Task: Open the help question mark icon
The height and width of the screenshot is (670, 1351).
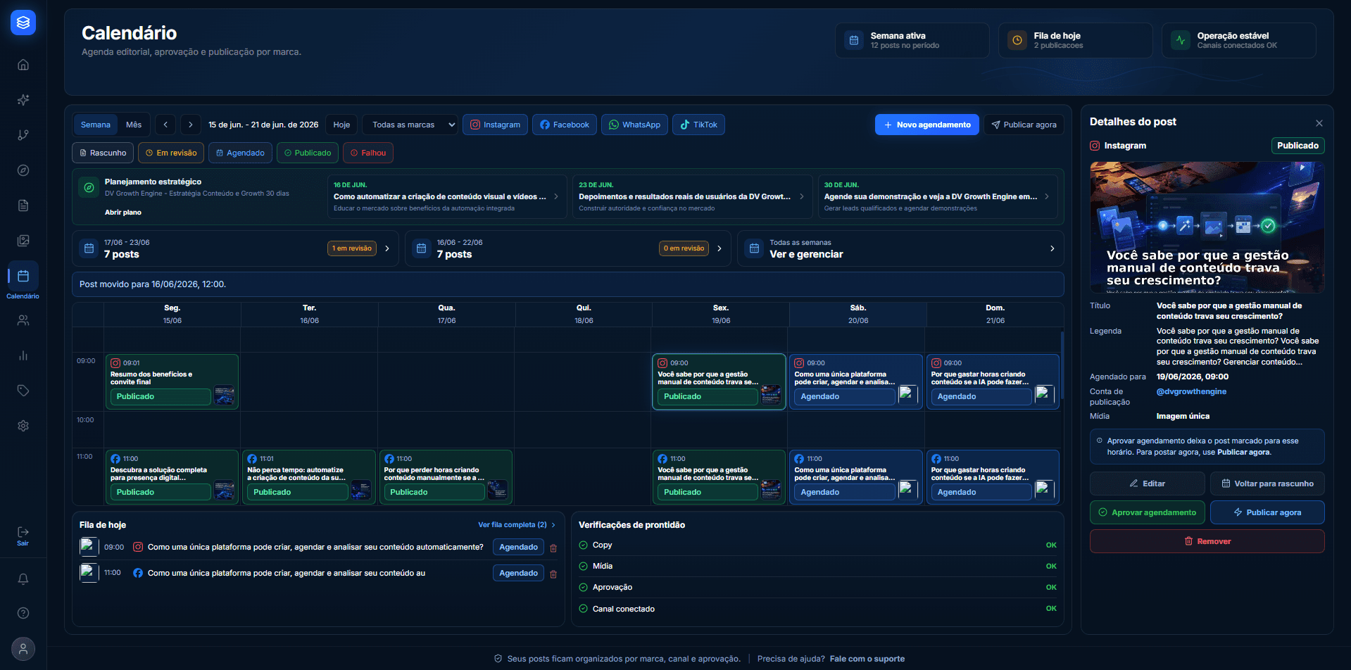Action: click(23, 613)
